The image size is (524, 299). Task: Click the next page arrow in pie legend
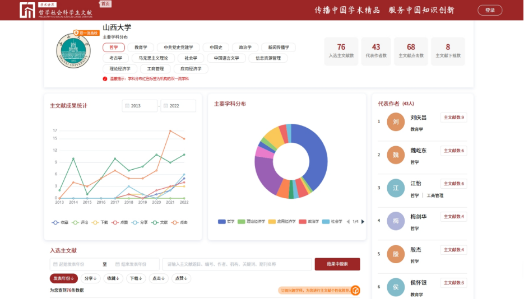363,222
